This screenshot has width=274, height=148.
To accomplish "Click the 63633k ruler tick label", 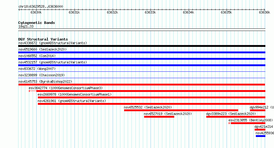I will (x=150, y=12).
